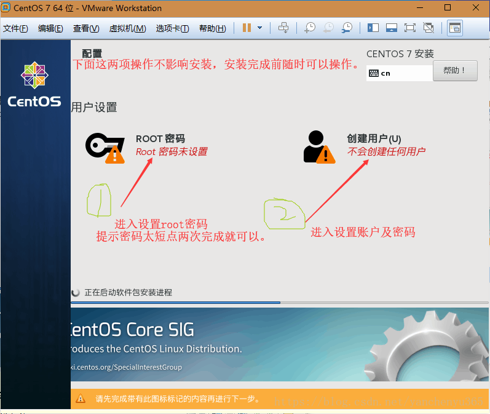The width and height of the screenshot is (490, 414).
Task: Click the revert to snapshot icon
Action: coord(328,28)
